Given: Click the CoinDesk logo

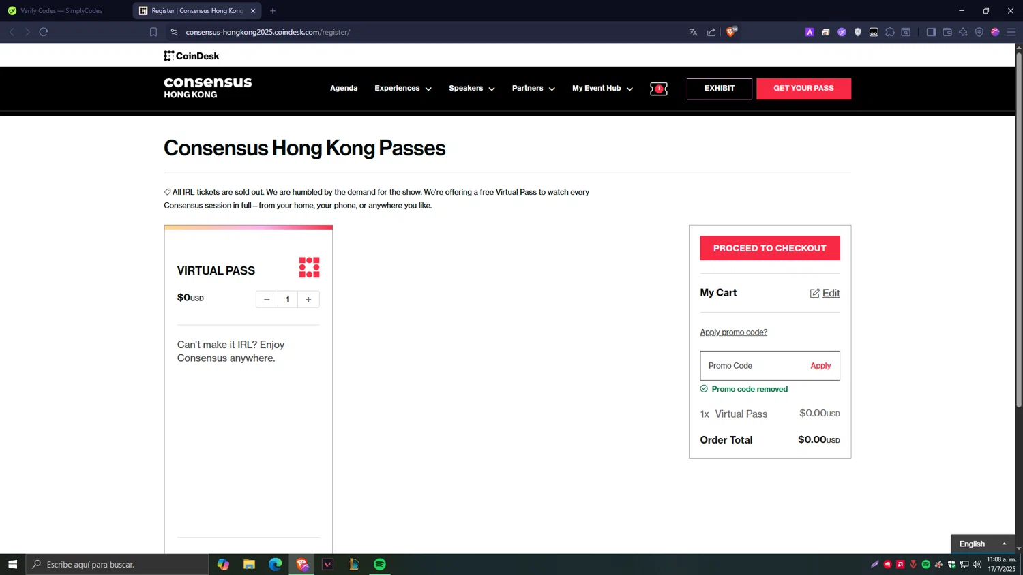Looking at the screenshot, I should tap(191, 56).
